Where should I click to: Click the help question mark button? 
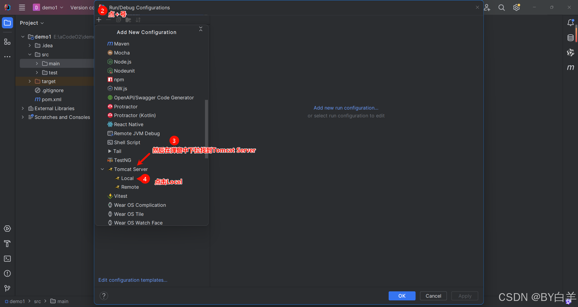click(104, 296)
